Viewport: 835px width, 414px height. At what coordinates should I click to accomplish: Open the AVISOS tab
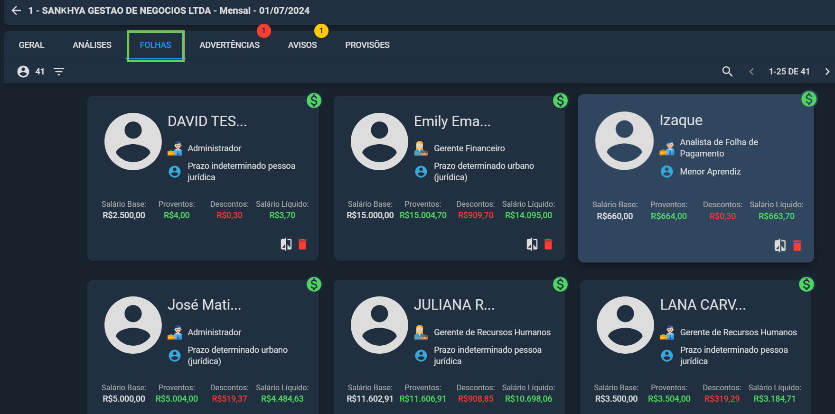(x=302, y=45)
